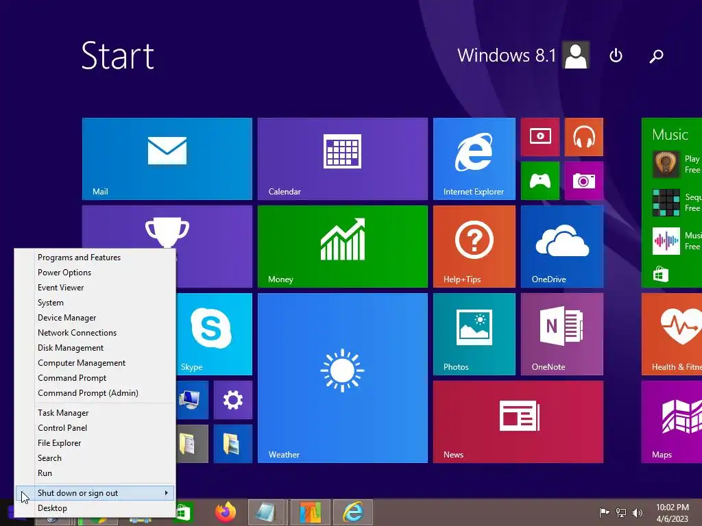The height and width of the screenshot is (526, 702).
Task: Open the Health & Fitness tile
Action: tap(672, 334)
